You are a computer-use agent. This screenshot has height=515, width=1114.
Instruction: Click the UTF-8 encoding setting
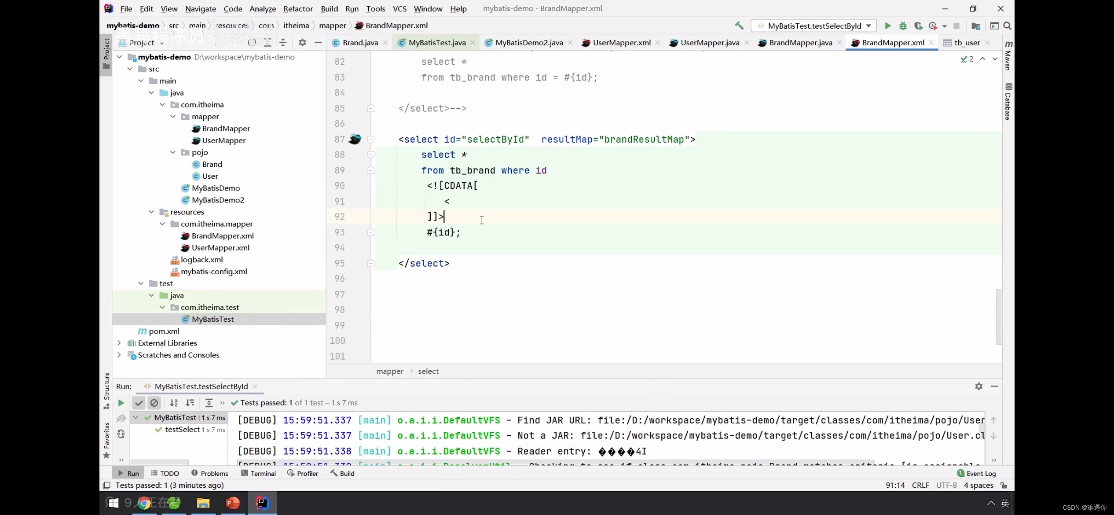pyautogui.click(x=946, y=485)
